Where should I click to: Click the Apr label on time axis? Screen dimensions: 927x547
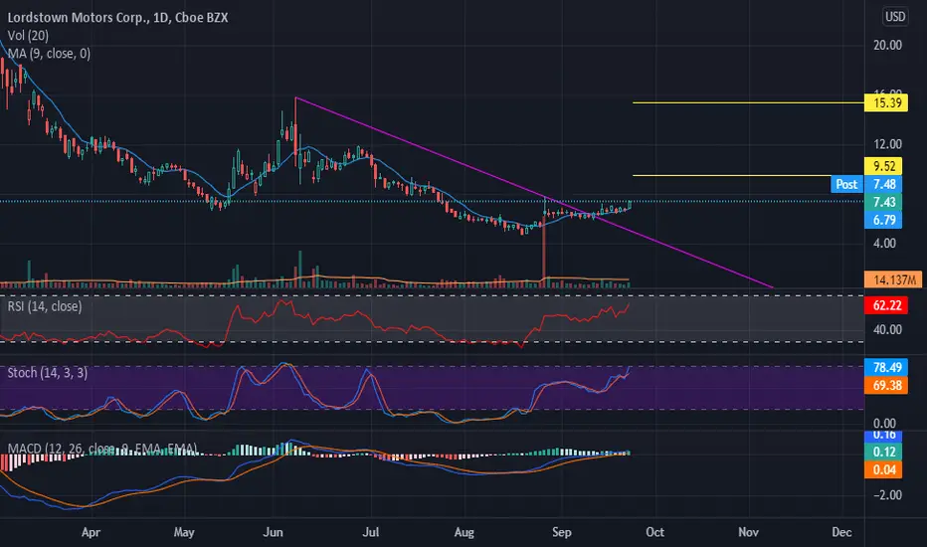[x=91, y=532]
